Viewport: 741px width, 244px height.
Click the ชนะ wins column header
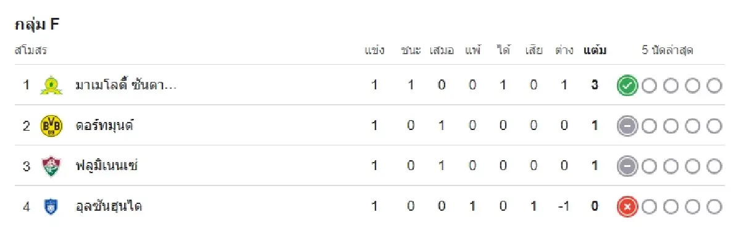tap(411, 51)
